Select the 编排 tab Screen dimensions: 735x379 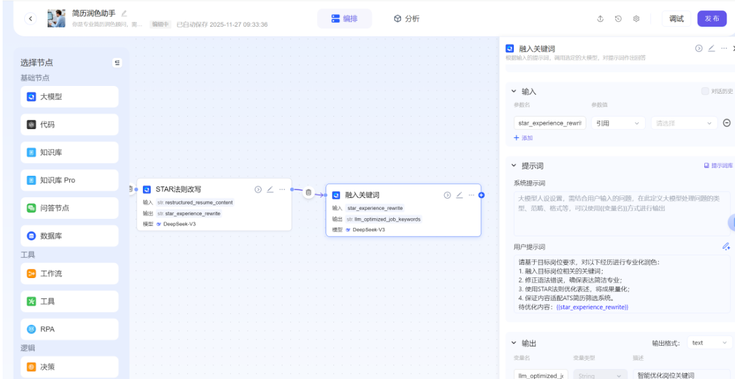click(344, 19)
